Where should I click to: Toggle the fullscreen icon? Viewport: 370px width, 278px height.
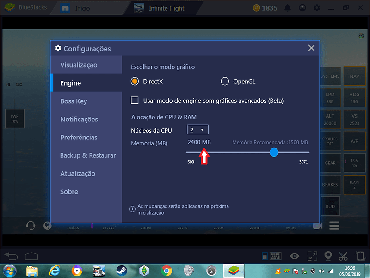click(x=313, y=256)
